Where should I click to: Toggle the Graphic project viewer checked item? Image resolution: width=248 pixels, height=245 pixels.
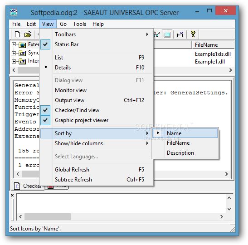(x=96, y=120)
